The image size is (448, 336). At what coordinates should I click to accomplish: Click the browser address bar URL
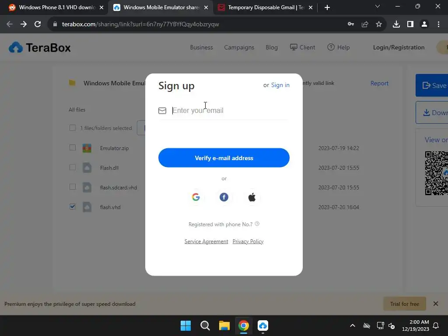140,24
